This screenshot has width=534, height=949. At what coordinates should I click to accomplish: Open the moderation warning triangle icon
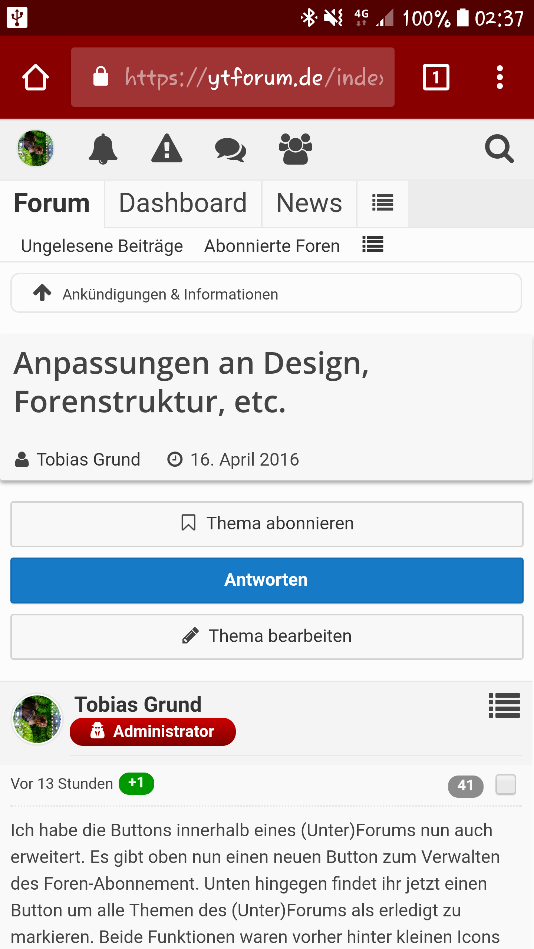167,149
